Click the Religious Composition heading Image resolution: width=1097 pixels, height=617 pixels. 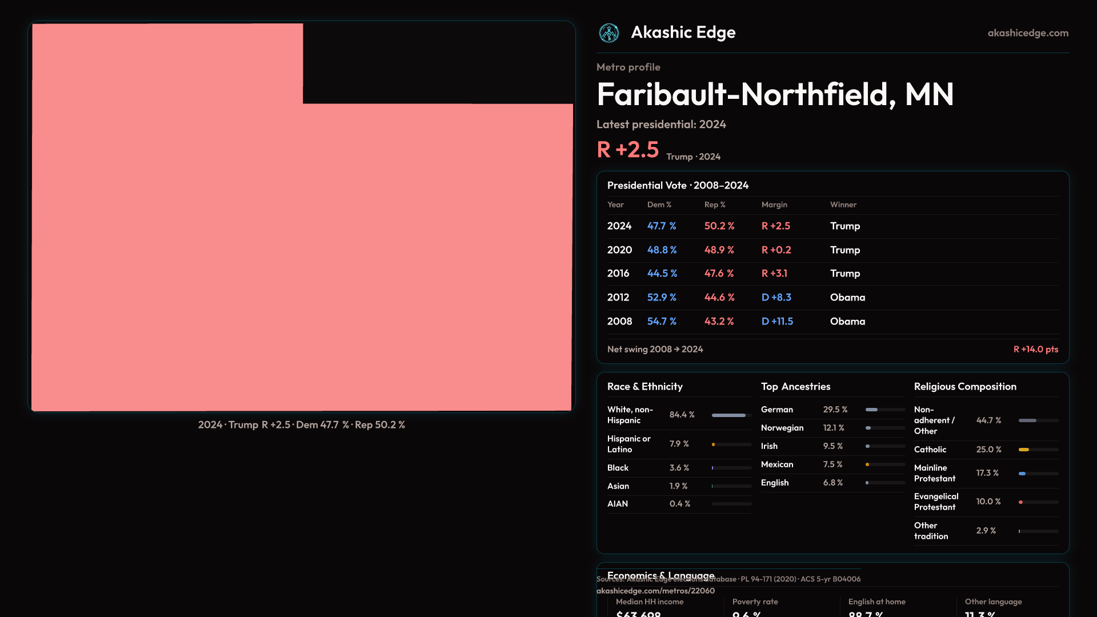tap(964, 387)
